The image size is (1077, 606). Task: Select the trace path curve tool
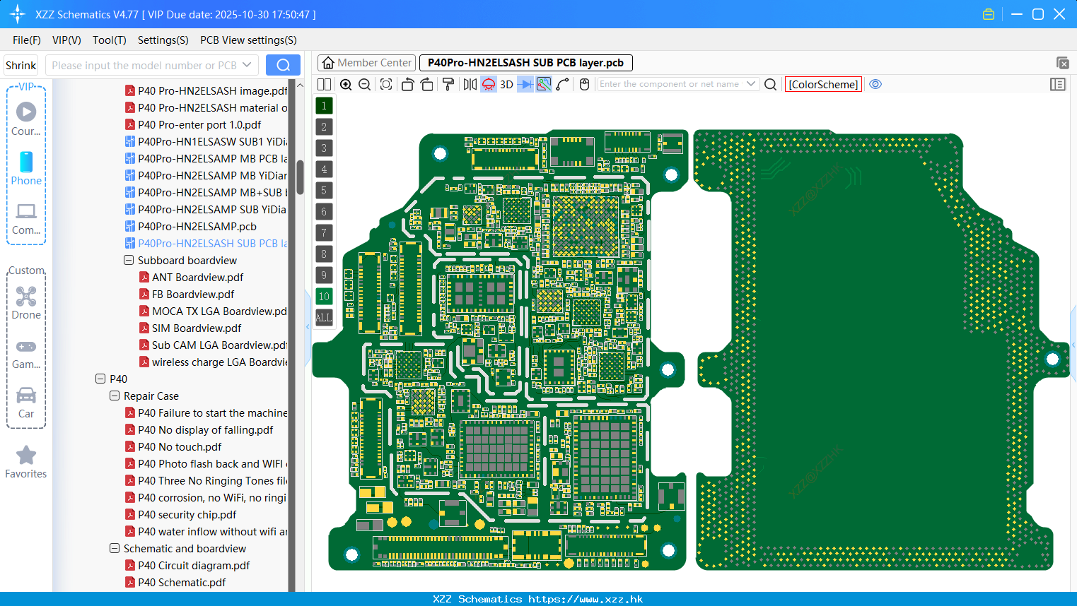tap(563, 84)
